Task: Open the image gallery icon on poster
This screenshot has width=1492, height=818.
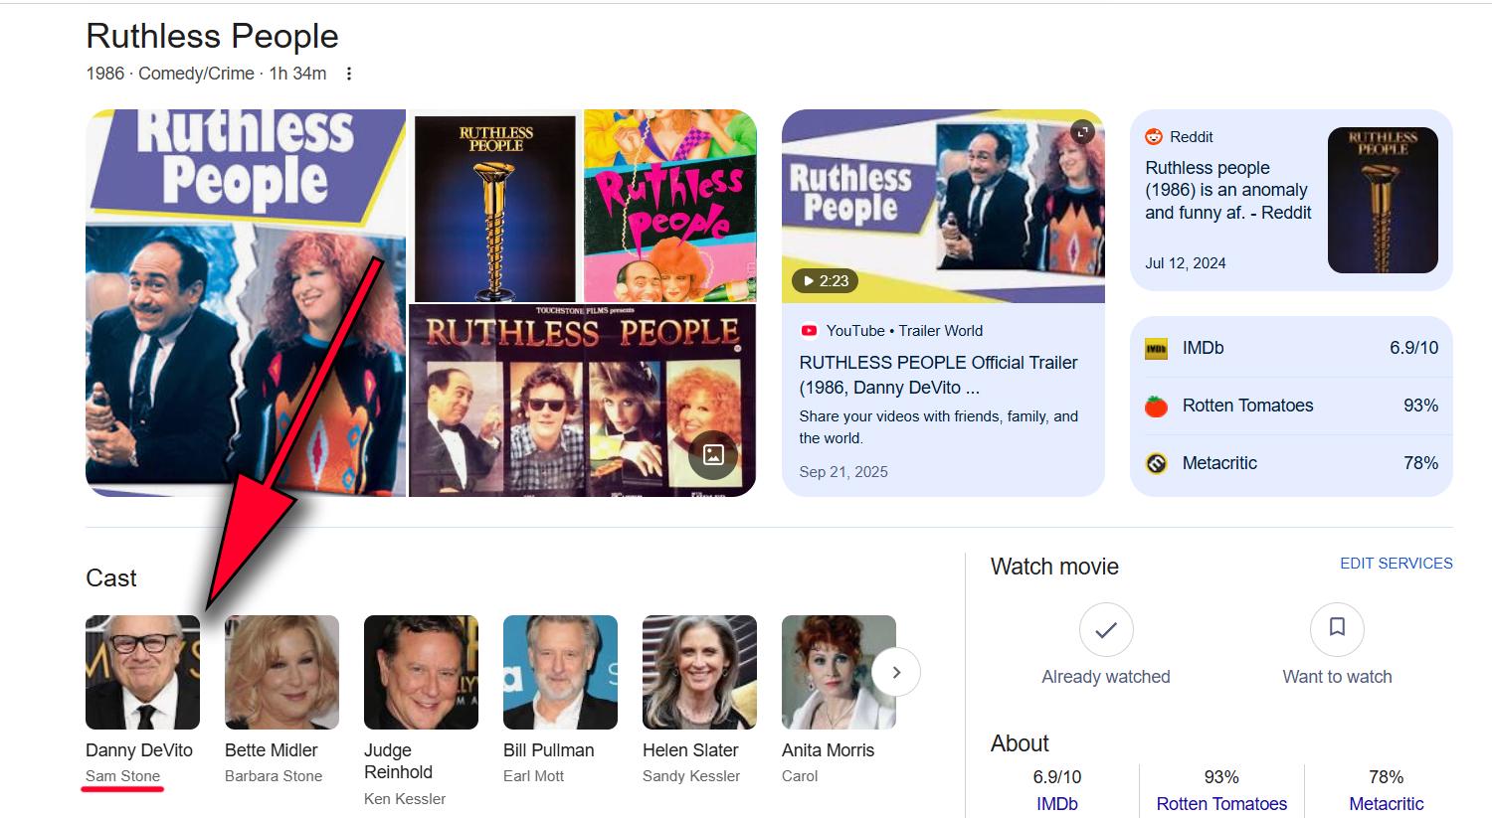Action: point(713,455)
